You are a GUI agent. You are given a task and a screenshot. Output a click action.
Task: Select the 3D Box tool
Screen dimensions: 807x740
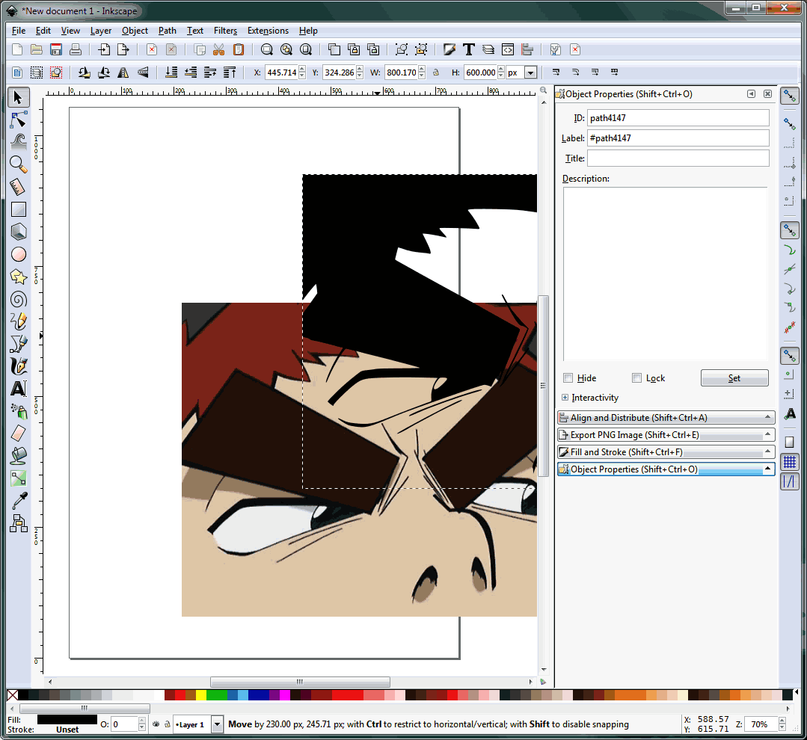[x=18, y=232]
